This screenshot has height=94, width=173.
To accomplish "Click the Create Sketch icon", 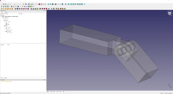I will point(14,7).
